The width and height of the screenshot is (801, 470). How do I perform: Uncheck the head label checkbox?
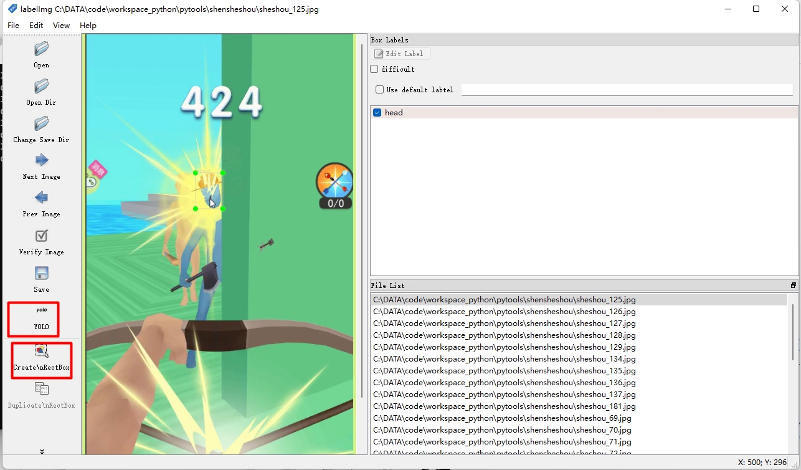pyautogui.click(x=377, y=113)
